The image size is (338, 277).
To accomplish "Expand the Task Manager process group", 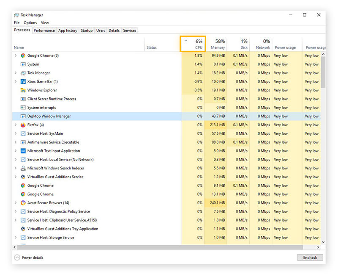I will click(16, 73).
